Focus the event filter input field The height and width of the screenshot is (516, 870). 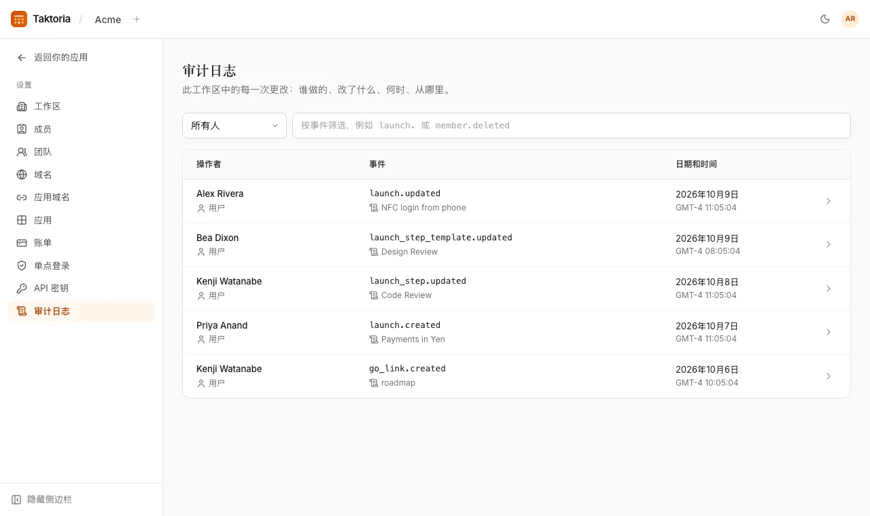coord(572,126)
